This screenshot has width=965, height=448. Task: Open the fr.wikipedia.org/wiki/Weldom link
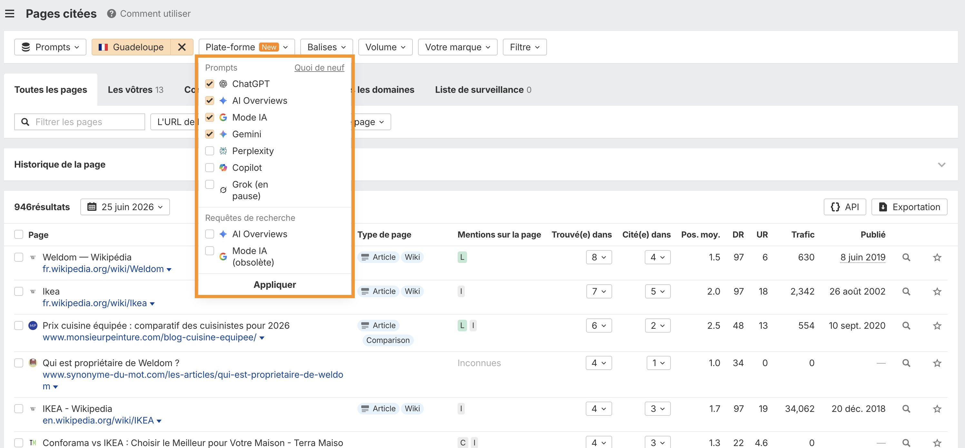pos(103,269)
